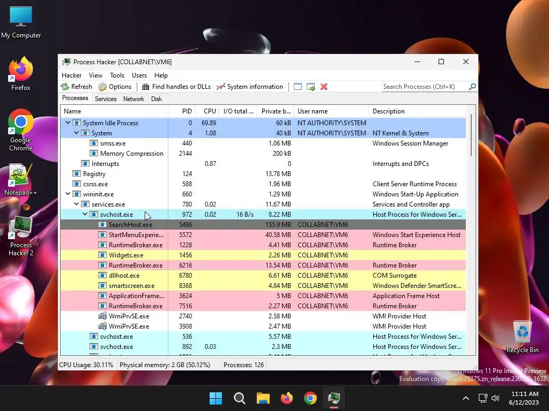549x411 pixels.
Task: Click the process list vertical scrollbar
Action: coord(471,135)
